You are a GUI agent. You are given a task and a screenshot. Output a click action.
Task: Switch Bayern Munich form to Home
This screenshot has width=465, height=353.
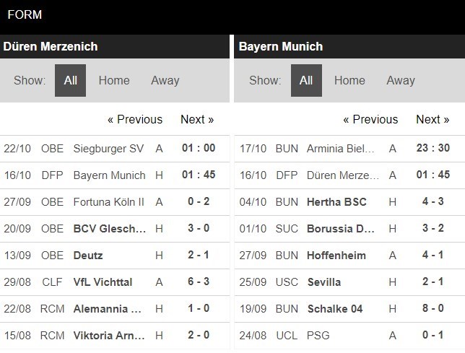(349, 80)
